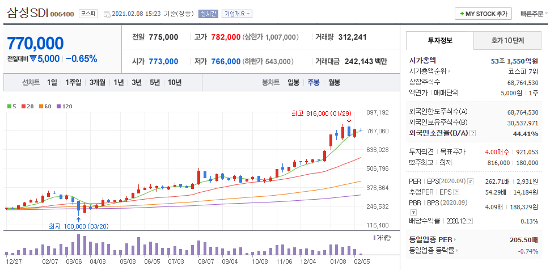Click the 저가 value 766,000

(x=226, y=61)
